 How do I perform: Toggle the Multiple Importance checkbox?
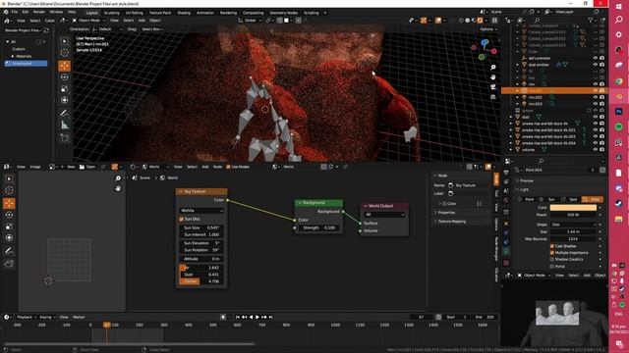point(552,253)
